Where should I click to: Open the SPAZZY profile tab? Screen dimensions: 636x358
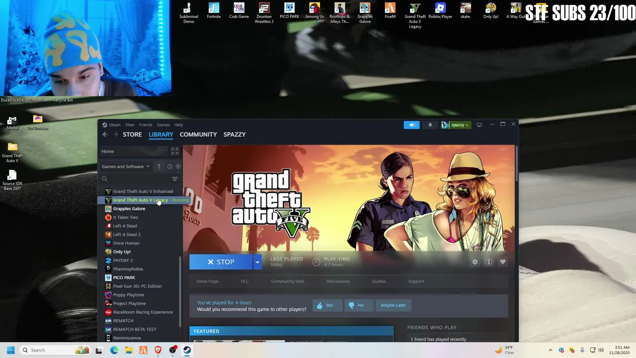pyautogui.click(x=235, y=134)
